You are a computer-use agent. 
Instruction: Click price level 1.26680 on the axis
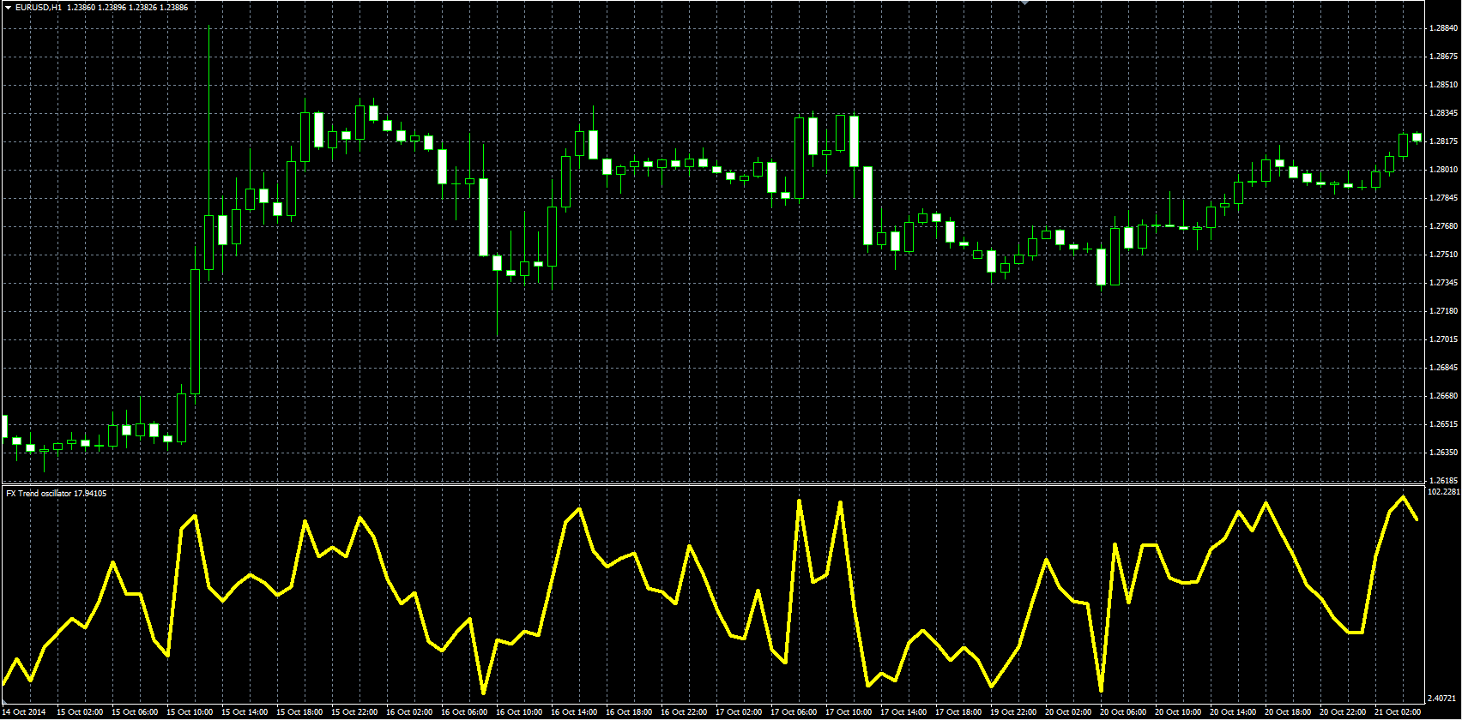(x=1444, y=396)
